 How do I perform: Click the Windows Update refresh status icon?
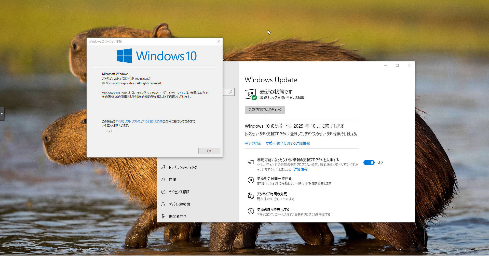(251, 94)
